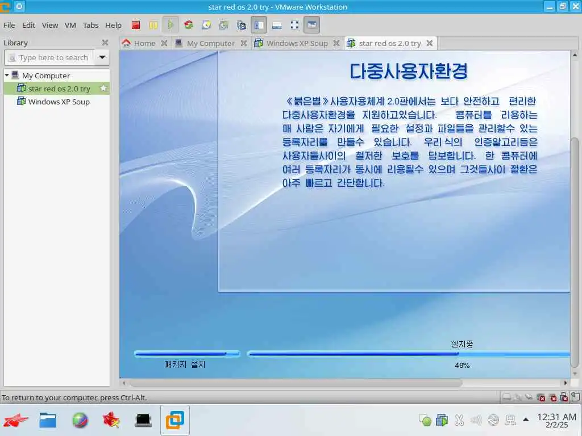The width and height of the screenshot is (582, 436).
Task: Click the network adapter device status icon
Action: 529,397
